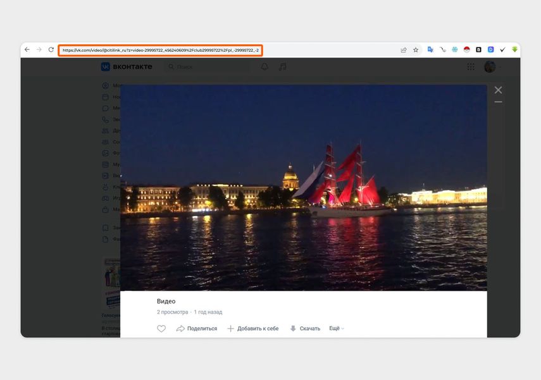Click the files document icon in VK sidebar
This screenshot has width=541, height=380.
[x=106, y=239]
